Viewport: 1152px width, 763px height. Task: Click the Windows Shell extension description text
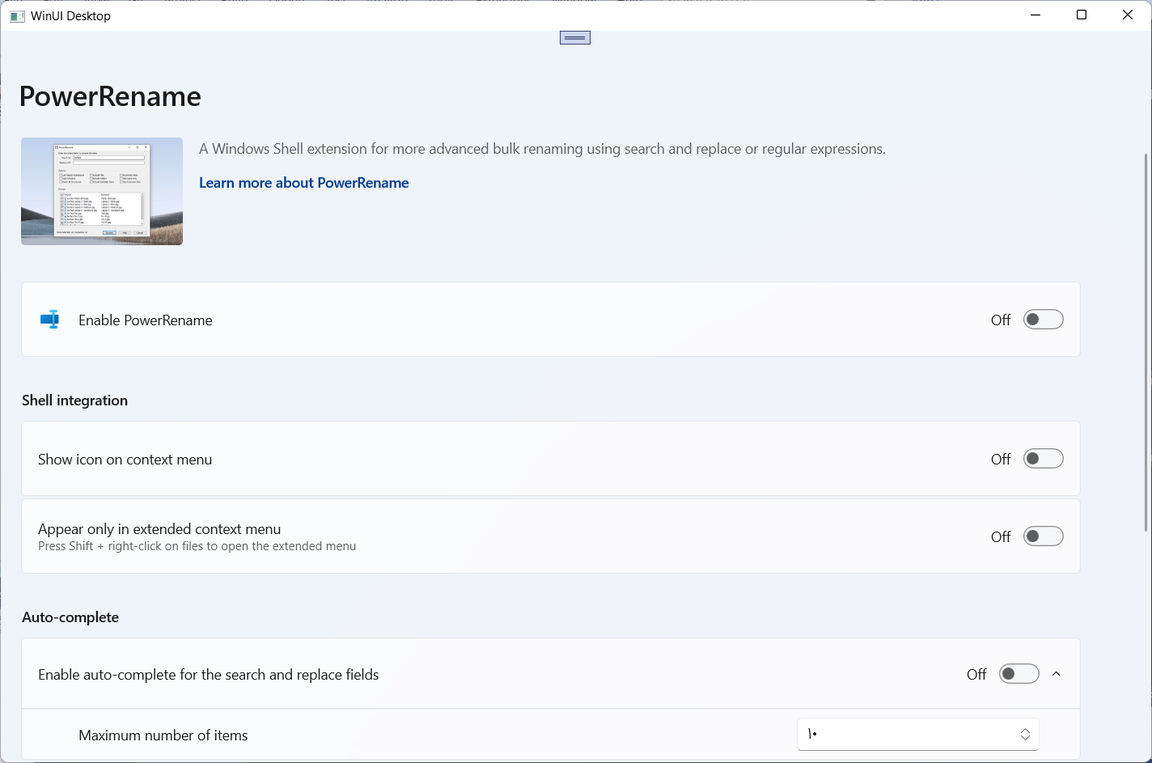coord(542,149)
